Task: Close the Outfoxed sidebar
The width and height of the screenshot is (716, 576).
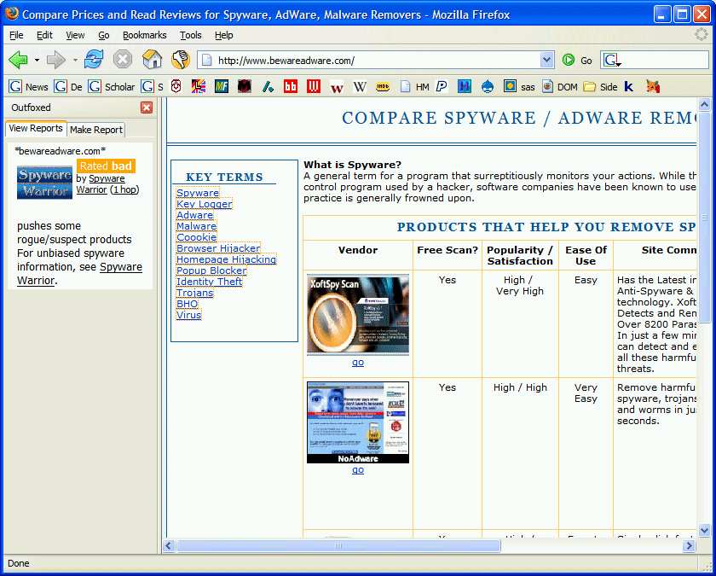Action: pyautogui.click(x=147, y=108)
